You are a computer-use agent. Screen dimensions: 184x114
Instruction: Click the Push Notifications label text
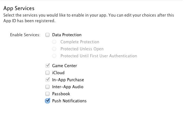[x=69, y=101]
